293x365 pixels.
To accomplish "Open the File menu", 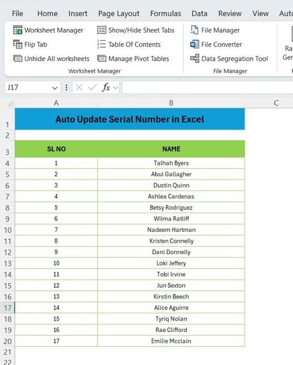I will click(18, 14).
